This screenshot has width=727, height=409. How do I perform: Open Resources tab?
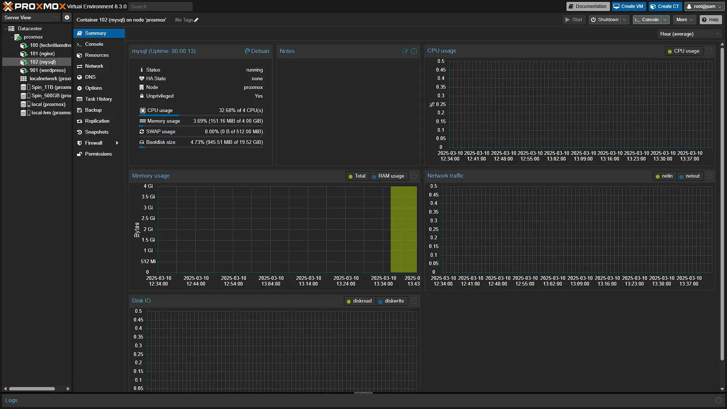click(x=99, y=55)
